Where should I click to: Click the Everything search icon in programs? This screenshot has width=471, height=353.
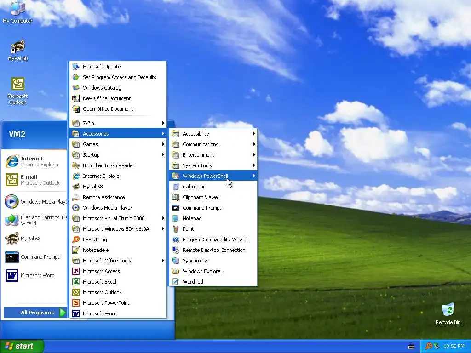pyautogui.click(x=76, y=239)
